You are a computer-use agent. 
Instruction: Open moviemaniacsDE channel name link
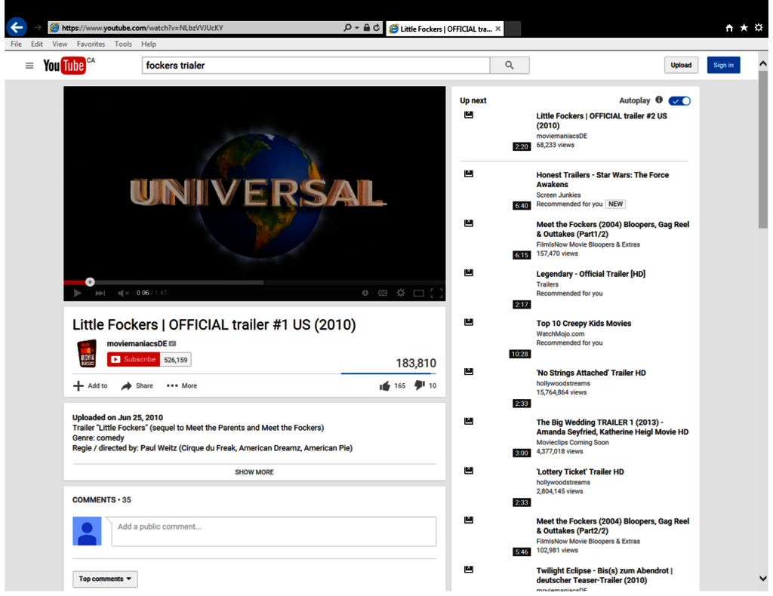tap(137, 343)
